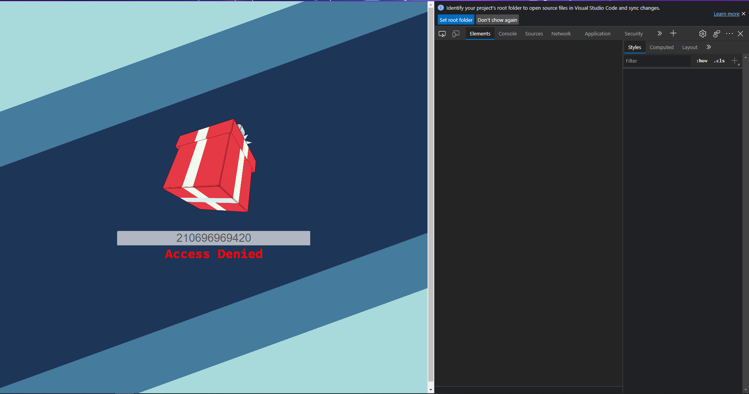Add a new tool with plus icon

click(673, 33)
